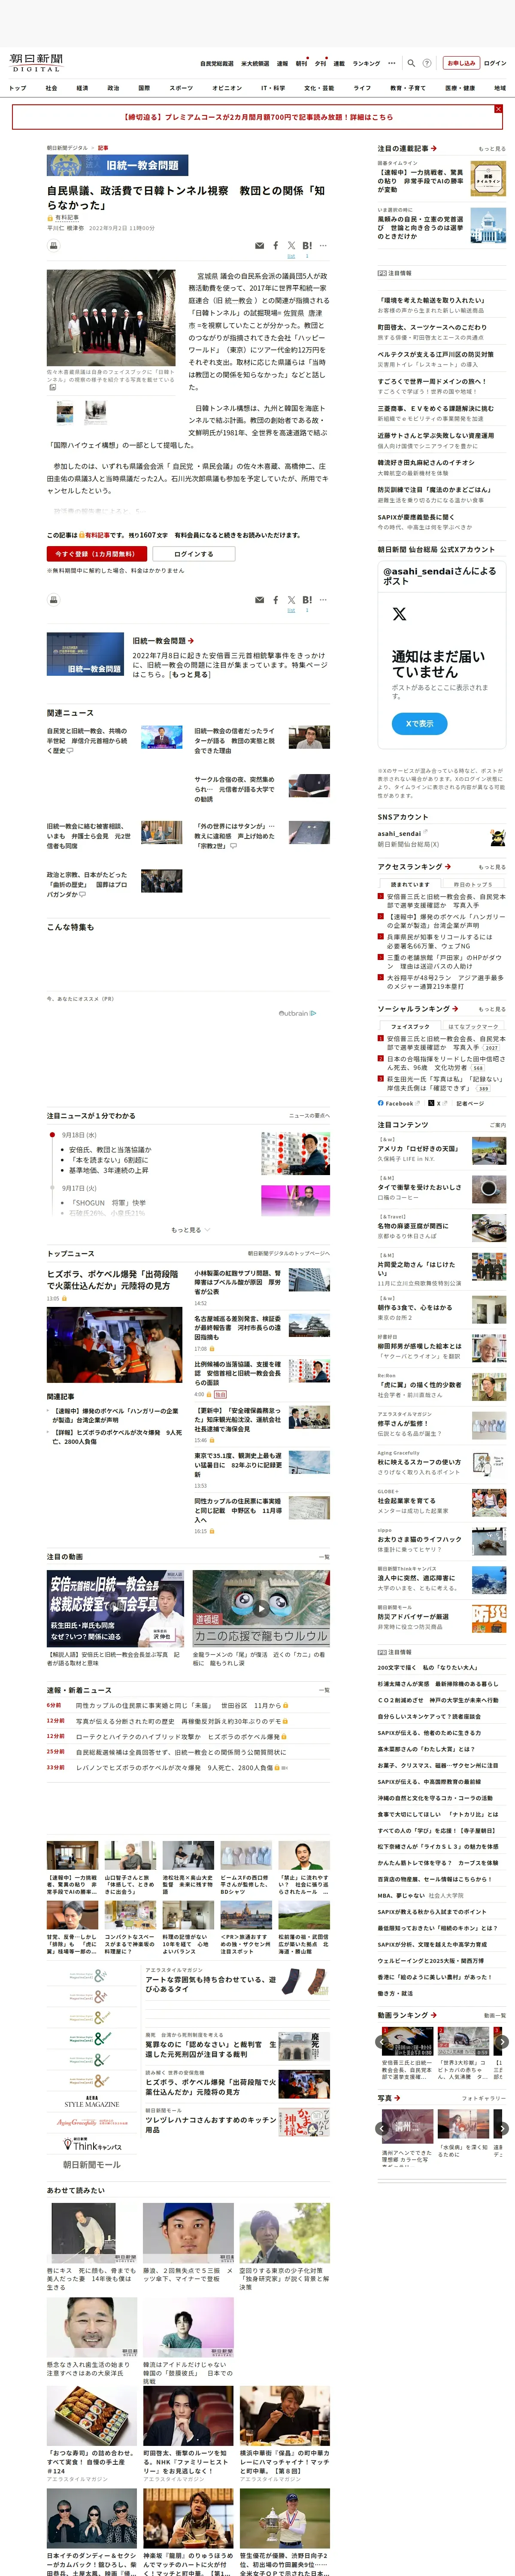515x2576 pixels.
Task: Close the premium course promotion banner
Action: tap(498, 109)
